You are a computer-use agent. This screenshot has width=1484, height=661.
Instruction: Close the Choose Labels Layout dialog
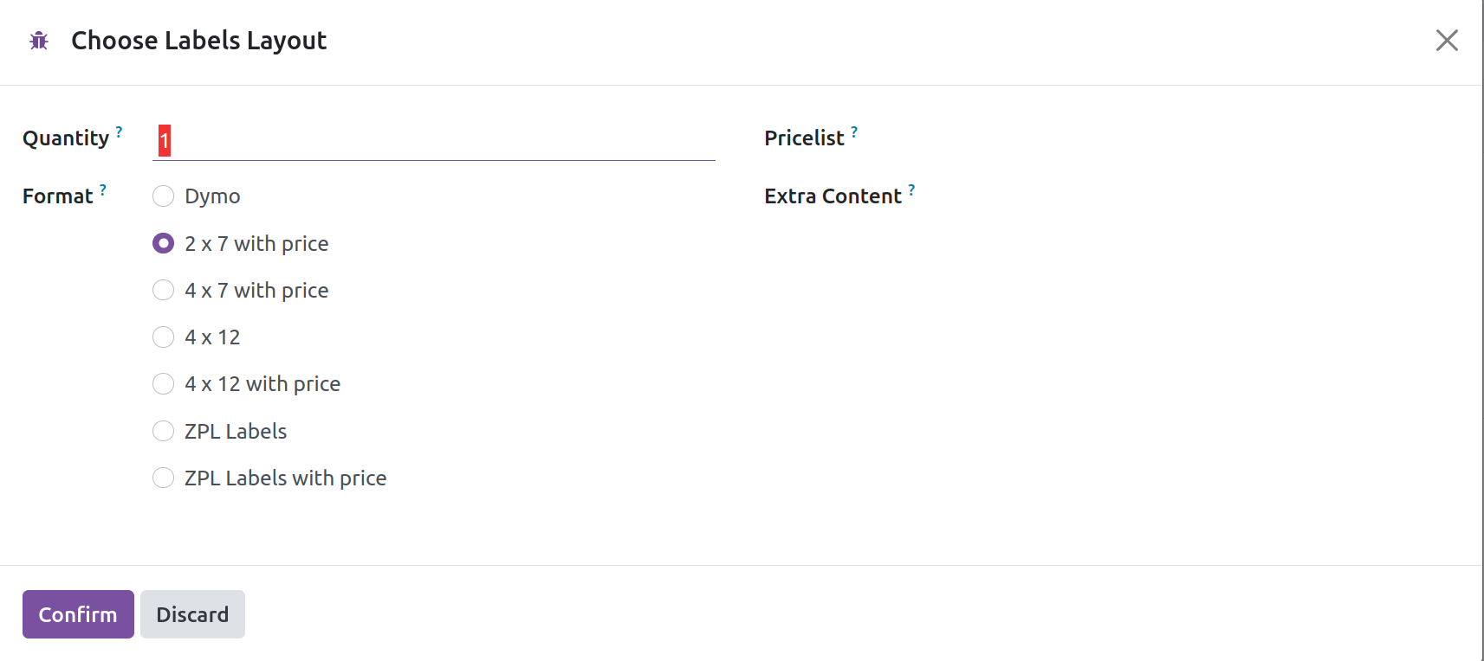(1446, 41)
